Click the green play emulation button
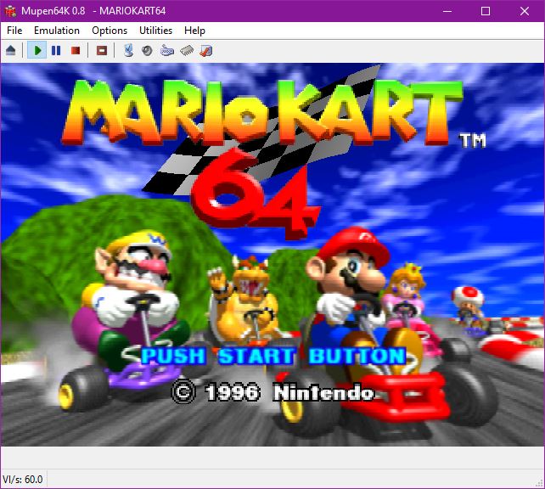Image resolution: width=545 pixels, height=489 pixels. 37,51
